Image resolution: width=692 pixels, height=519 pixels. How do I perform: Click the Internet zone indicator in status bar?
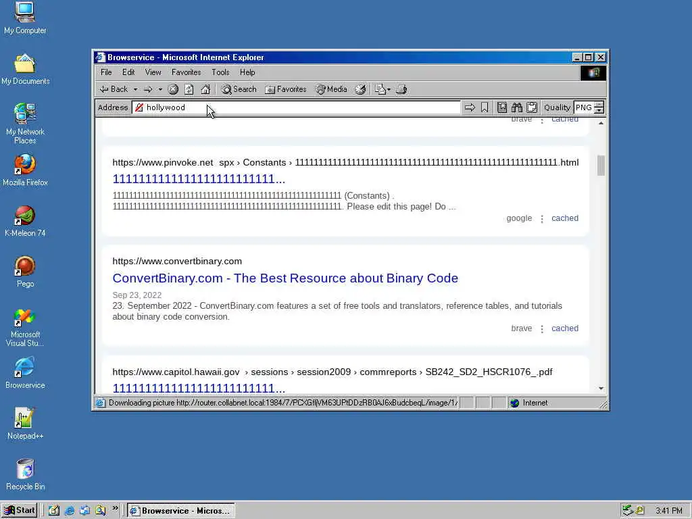point(530,403)
